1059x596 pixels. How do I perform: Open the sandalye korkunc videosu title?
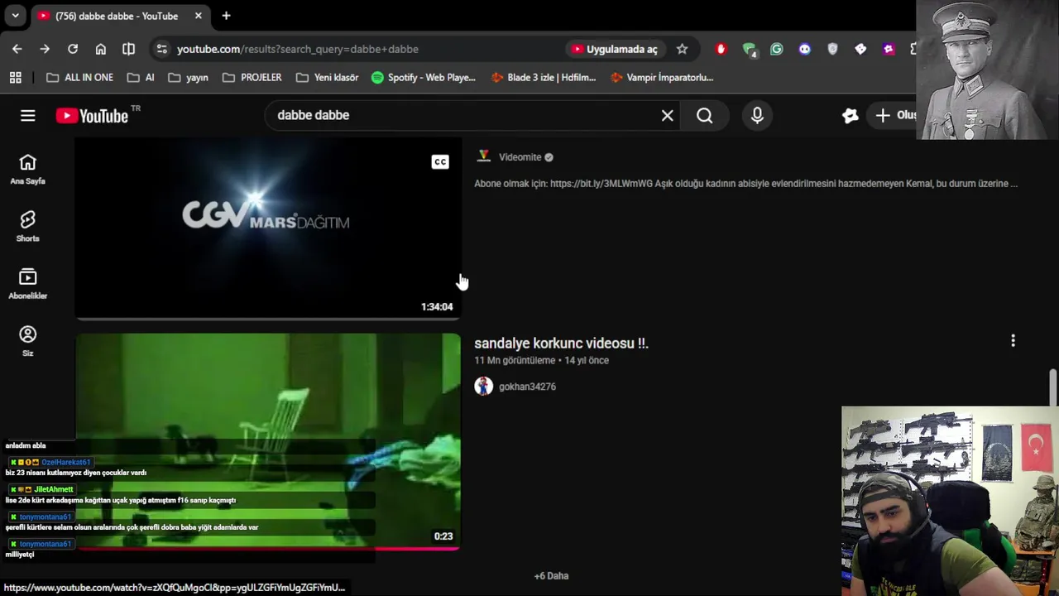(561, 343)
